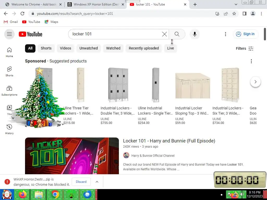The height and width of the screenshot is (200, 267).
Task: Click Industrial Lockers Six Tier product image
Action: pos(230,85)
